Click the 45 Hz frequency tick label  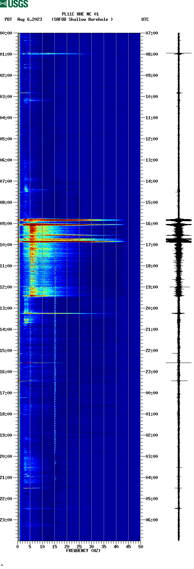click(x=128, y=547)
